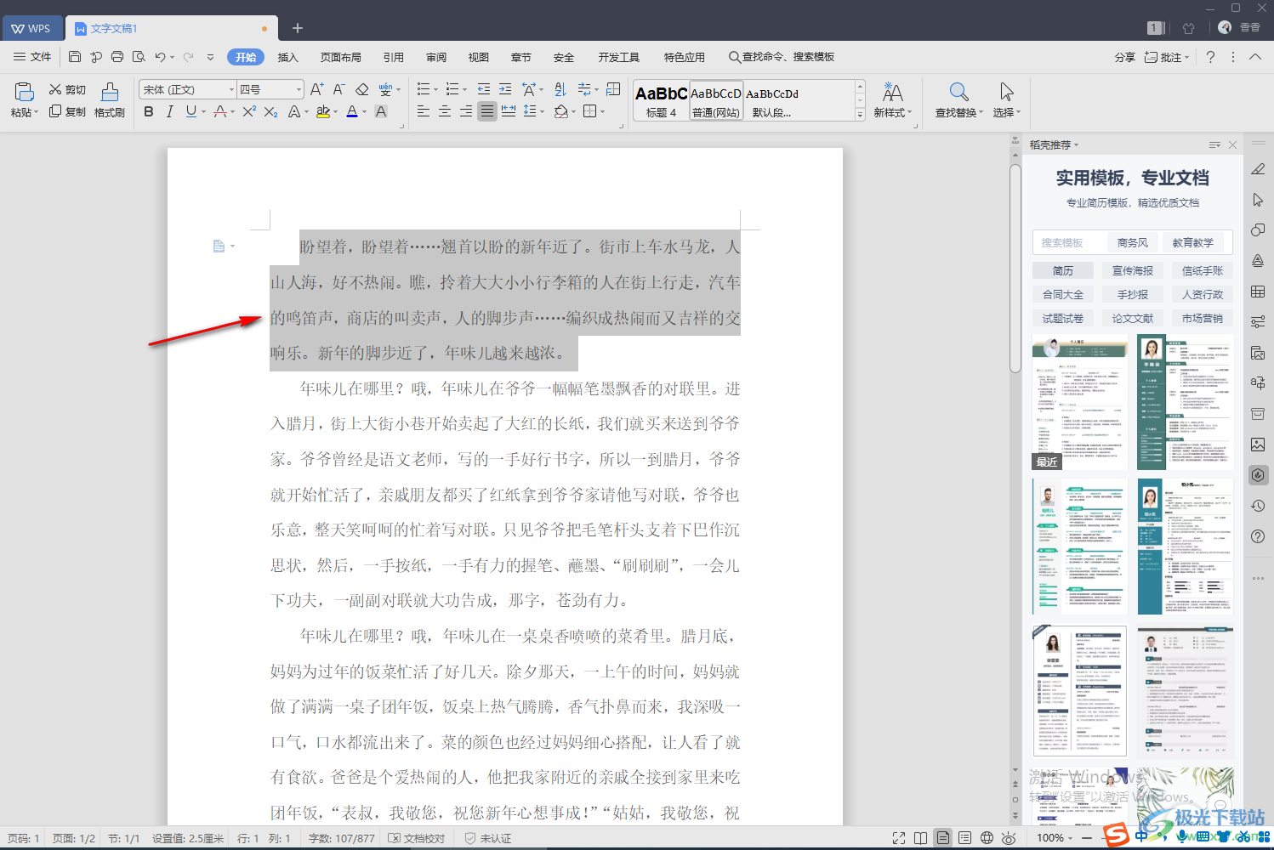This screenshot has width=1274, height=850.
Task: Apply superscript formatting
Action: (x=249, y=111)
